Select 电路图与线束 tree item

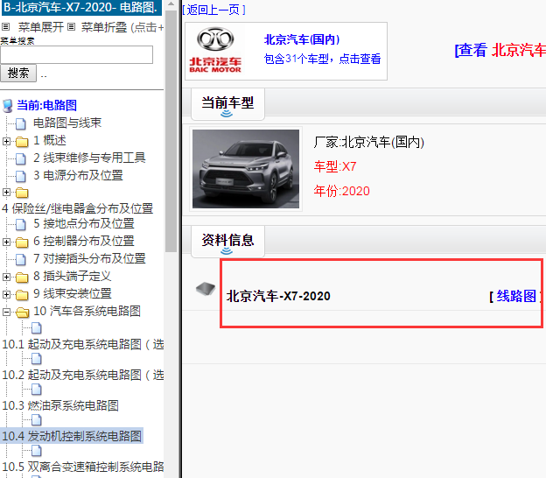(x=67, y=123)
